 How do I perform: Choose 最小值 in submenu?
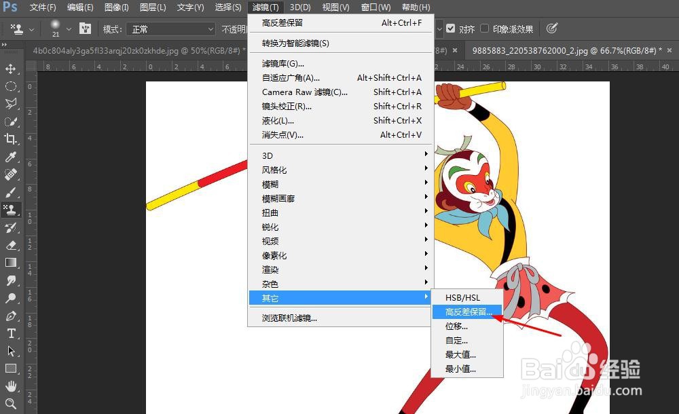(468, 369)
